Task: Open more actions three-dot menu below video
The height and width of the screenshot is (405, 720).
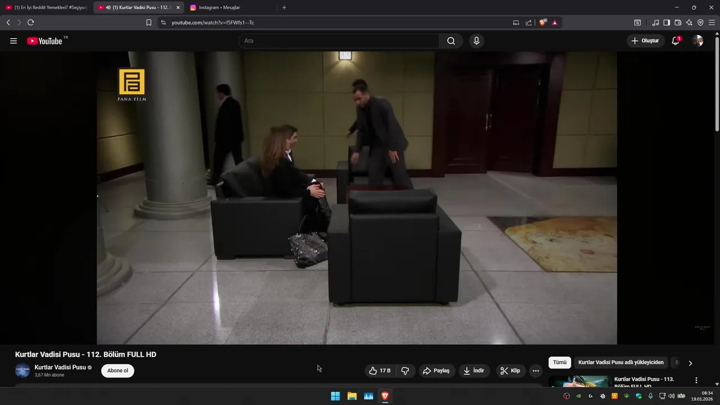Action: click(535, 371)
